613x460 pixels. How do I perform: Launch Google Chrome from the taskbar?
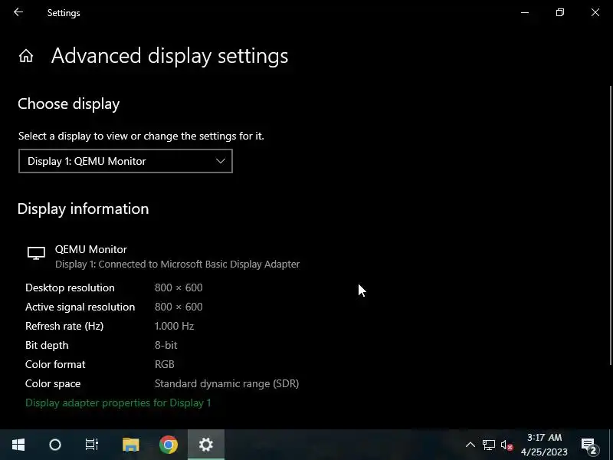coord(169,445)
